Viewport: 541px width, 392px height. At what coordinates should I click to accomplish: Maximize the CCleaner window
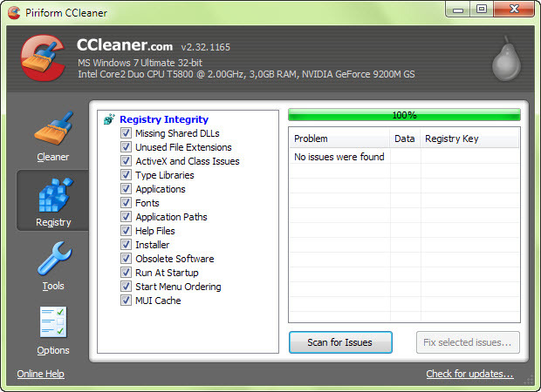tap(482, 9)
